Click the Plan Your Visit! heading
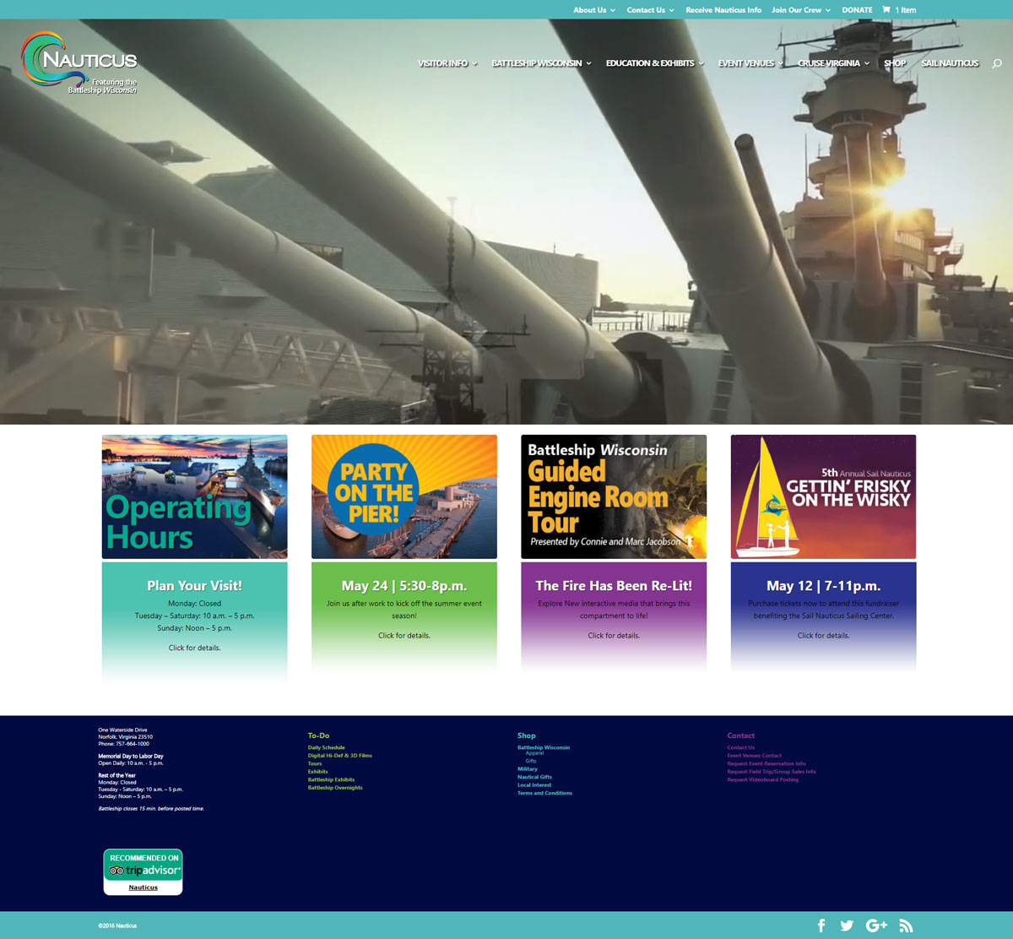Image resolution: width=1013 pixels, height=939 pixels. 194,585
